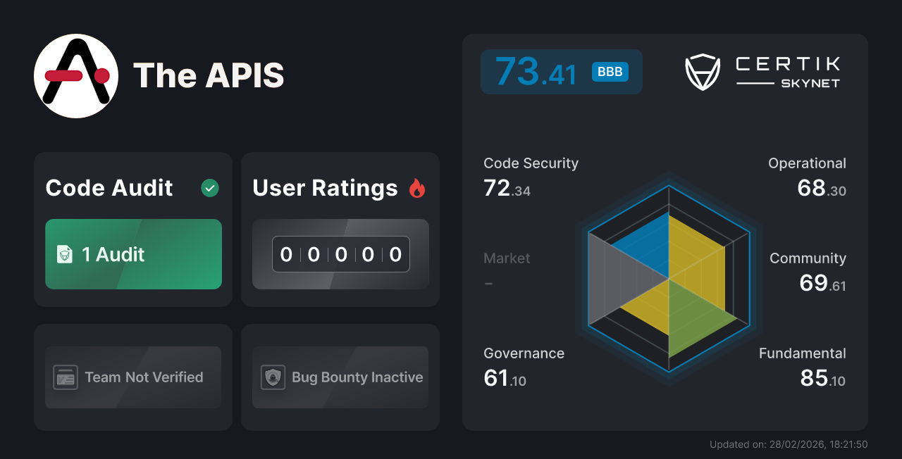Click the 1 Audit button
The width and height of the screenshot is (902, 459).
(x=132, y=254)
